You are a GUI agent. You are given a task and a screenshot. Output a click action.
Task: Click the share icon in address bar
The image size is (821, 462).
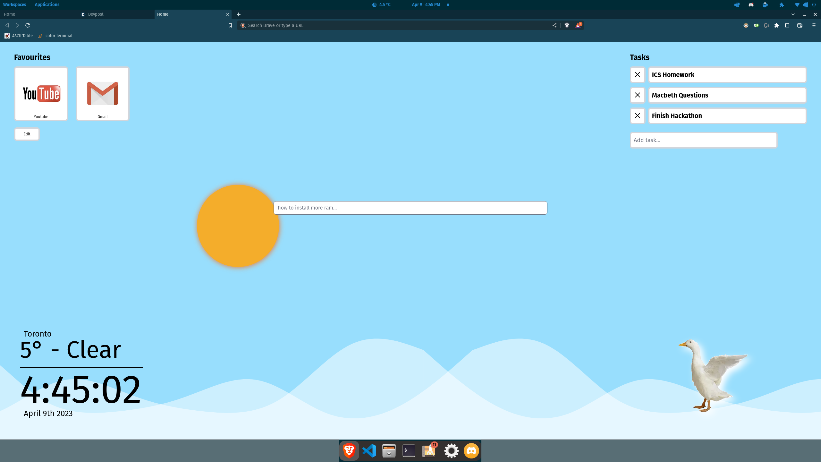[554, 25]
